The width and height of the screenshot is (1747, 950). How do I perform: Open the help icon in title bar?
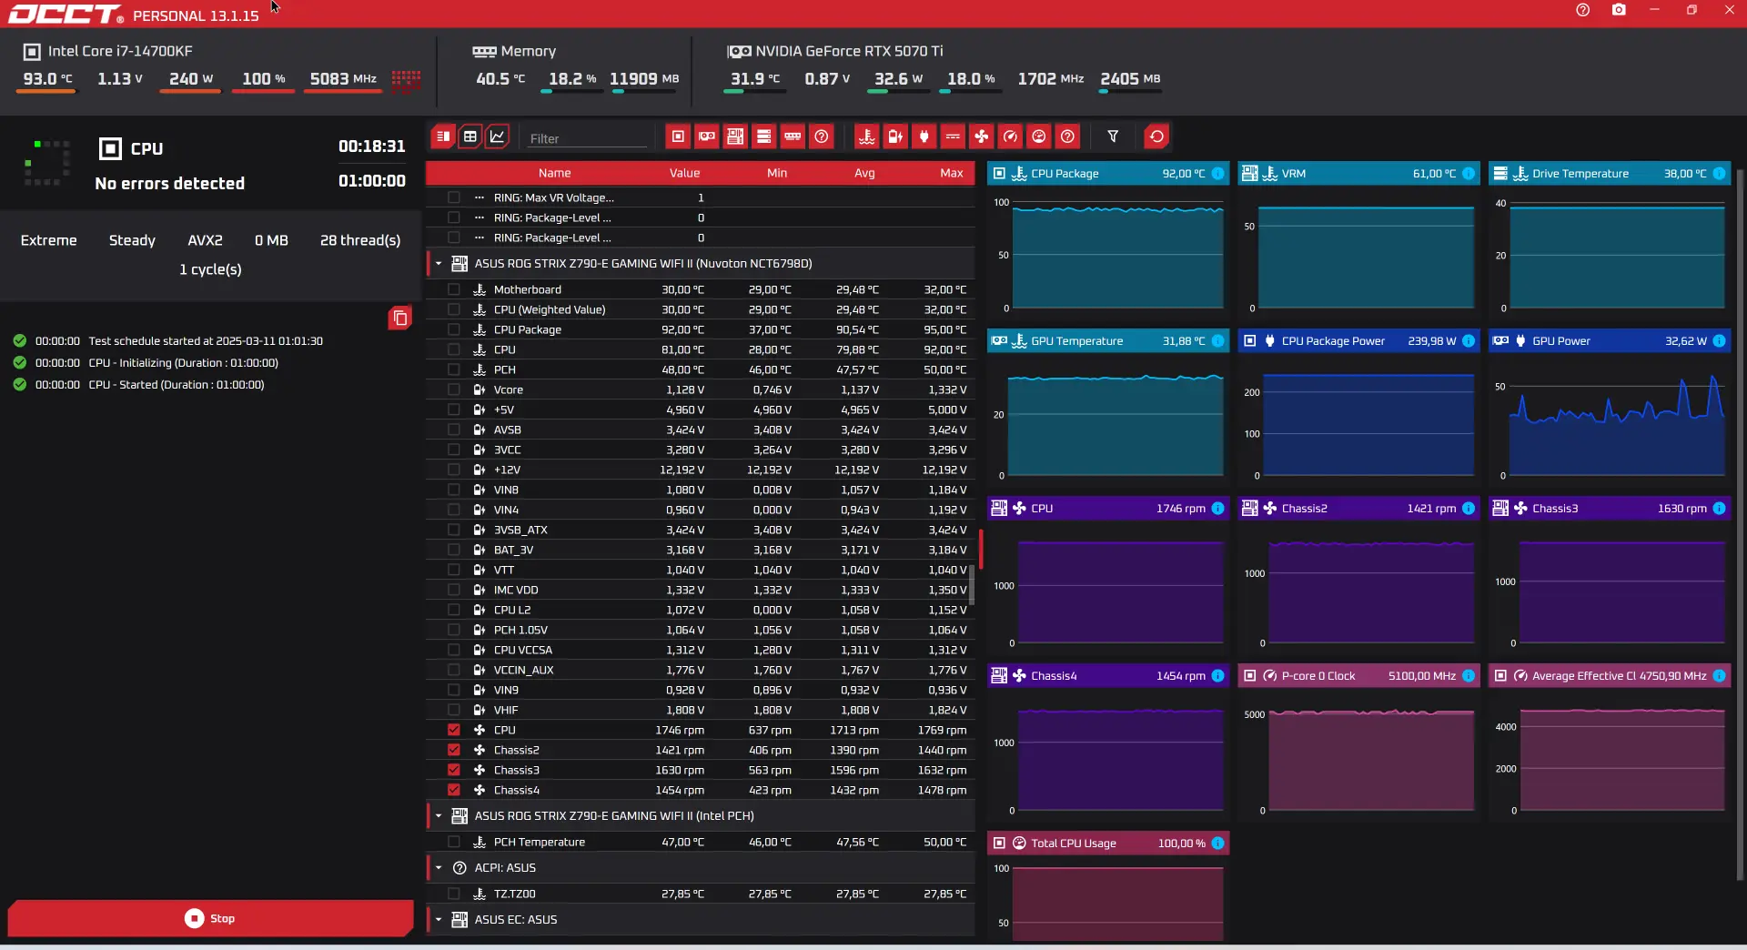point(1583,10)
